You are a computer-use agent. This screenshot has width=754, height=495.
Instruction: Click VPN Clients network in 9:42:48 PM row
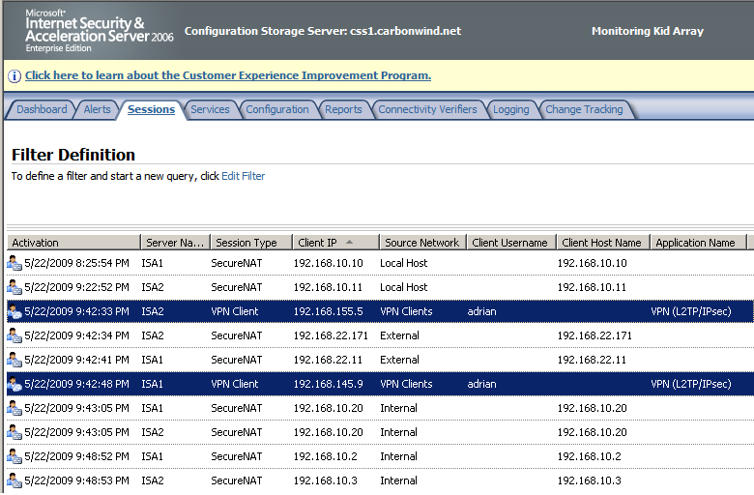[406, 384]
